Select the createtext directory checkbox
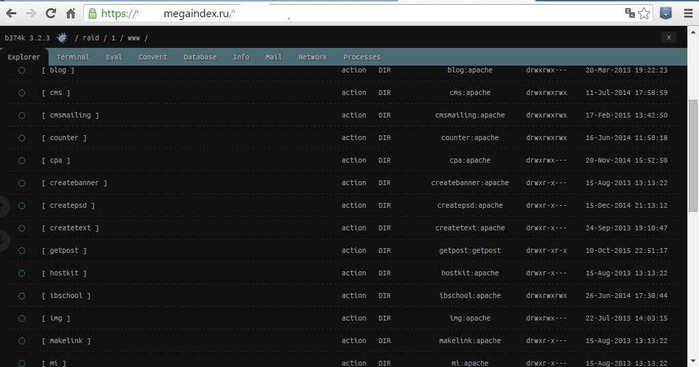The width and height of the screenshot is (699, 367). tap(22, 228)
